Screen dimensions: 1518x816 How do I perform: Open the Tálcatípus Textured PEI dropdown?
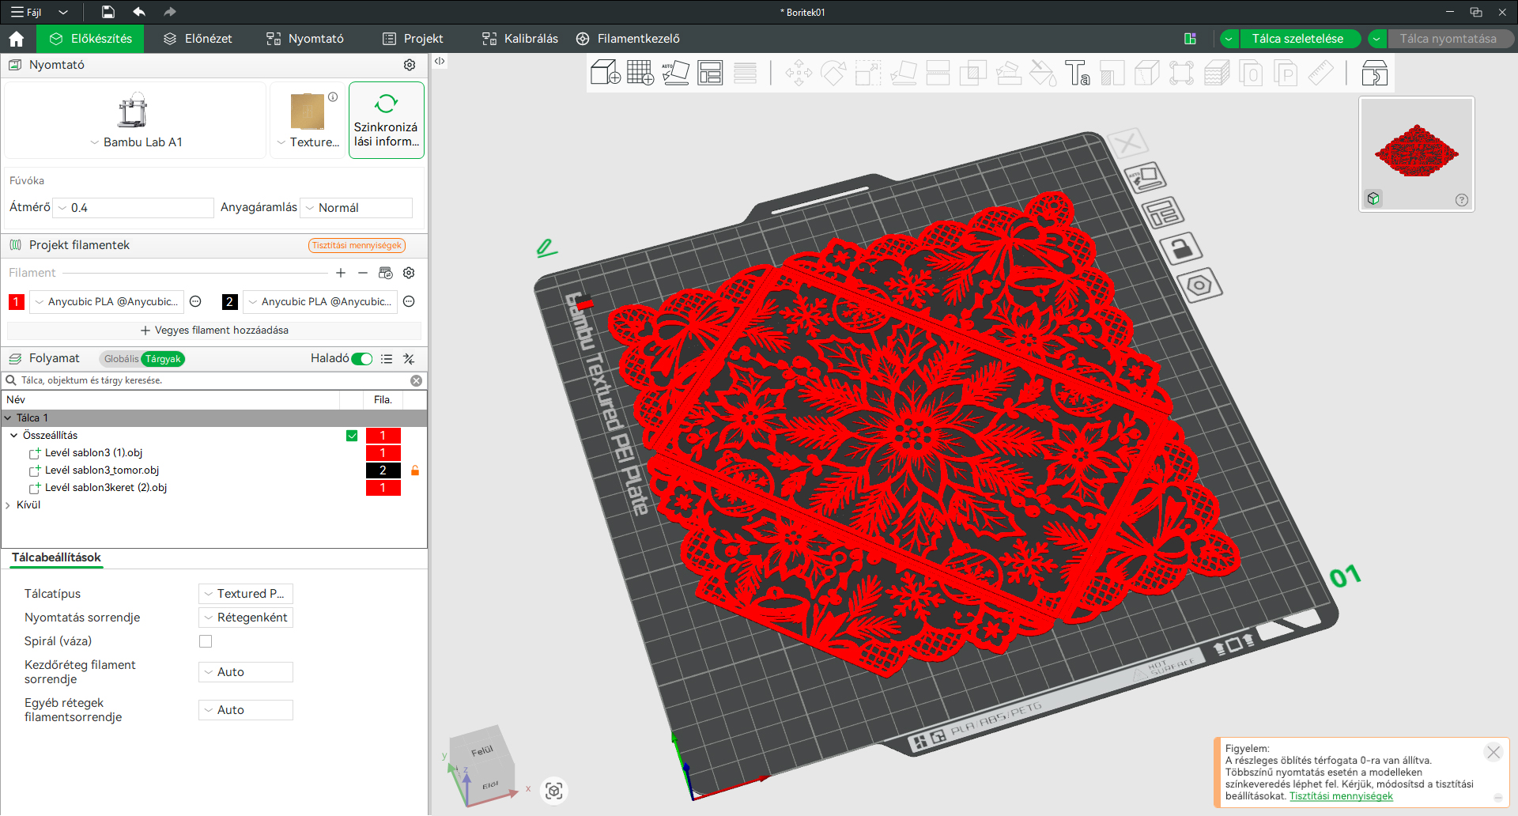pos(246,594)
